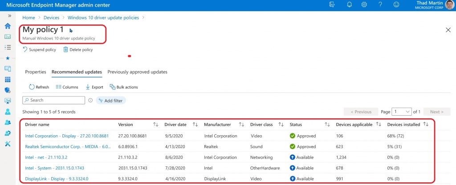The width and height of the screenshot is (456, 185).
Task: Open the Page number dropdown
Action: tap(402, 112)
